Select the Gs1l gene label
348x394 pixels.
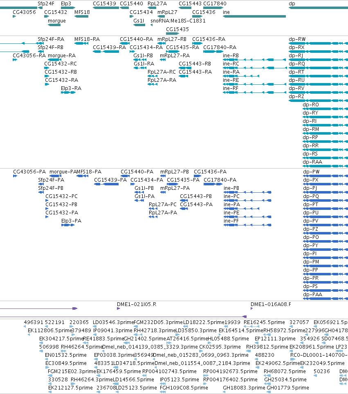pyautogui.click(x=139, y=20)
